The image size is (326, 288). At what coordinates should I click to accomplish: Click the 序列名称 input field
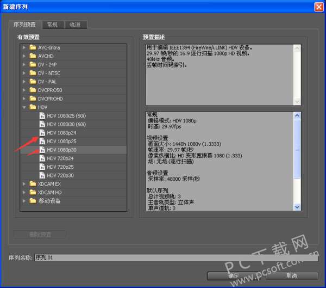176,258
